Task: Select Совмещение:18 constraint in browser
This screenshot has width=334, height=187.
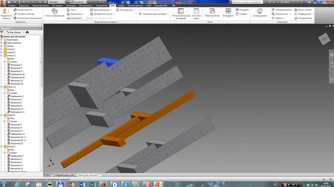Action: [x=16, y=74]
